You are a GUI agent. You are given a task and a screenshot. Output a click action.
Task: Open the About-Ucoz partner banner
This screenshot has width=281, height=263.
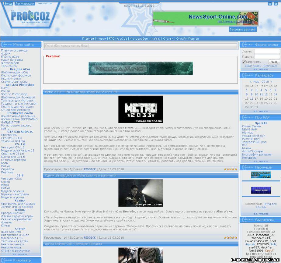(261, 190)
